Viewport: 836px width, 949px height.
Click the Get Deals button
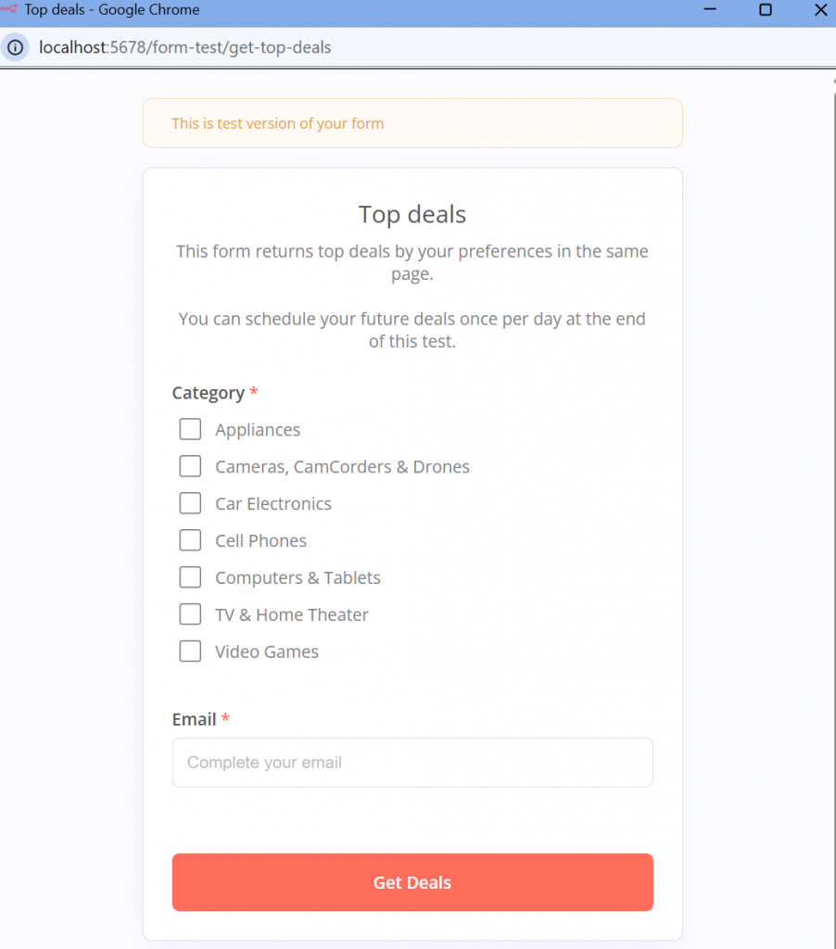(x=412, y=882)
